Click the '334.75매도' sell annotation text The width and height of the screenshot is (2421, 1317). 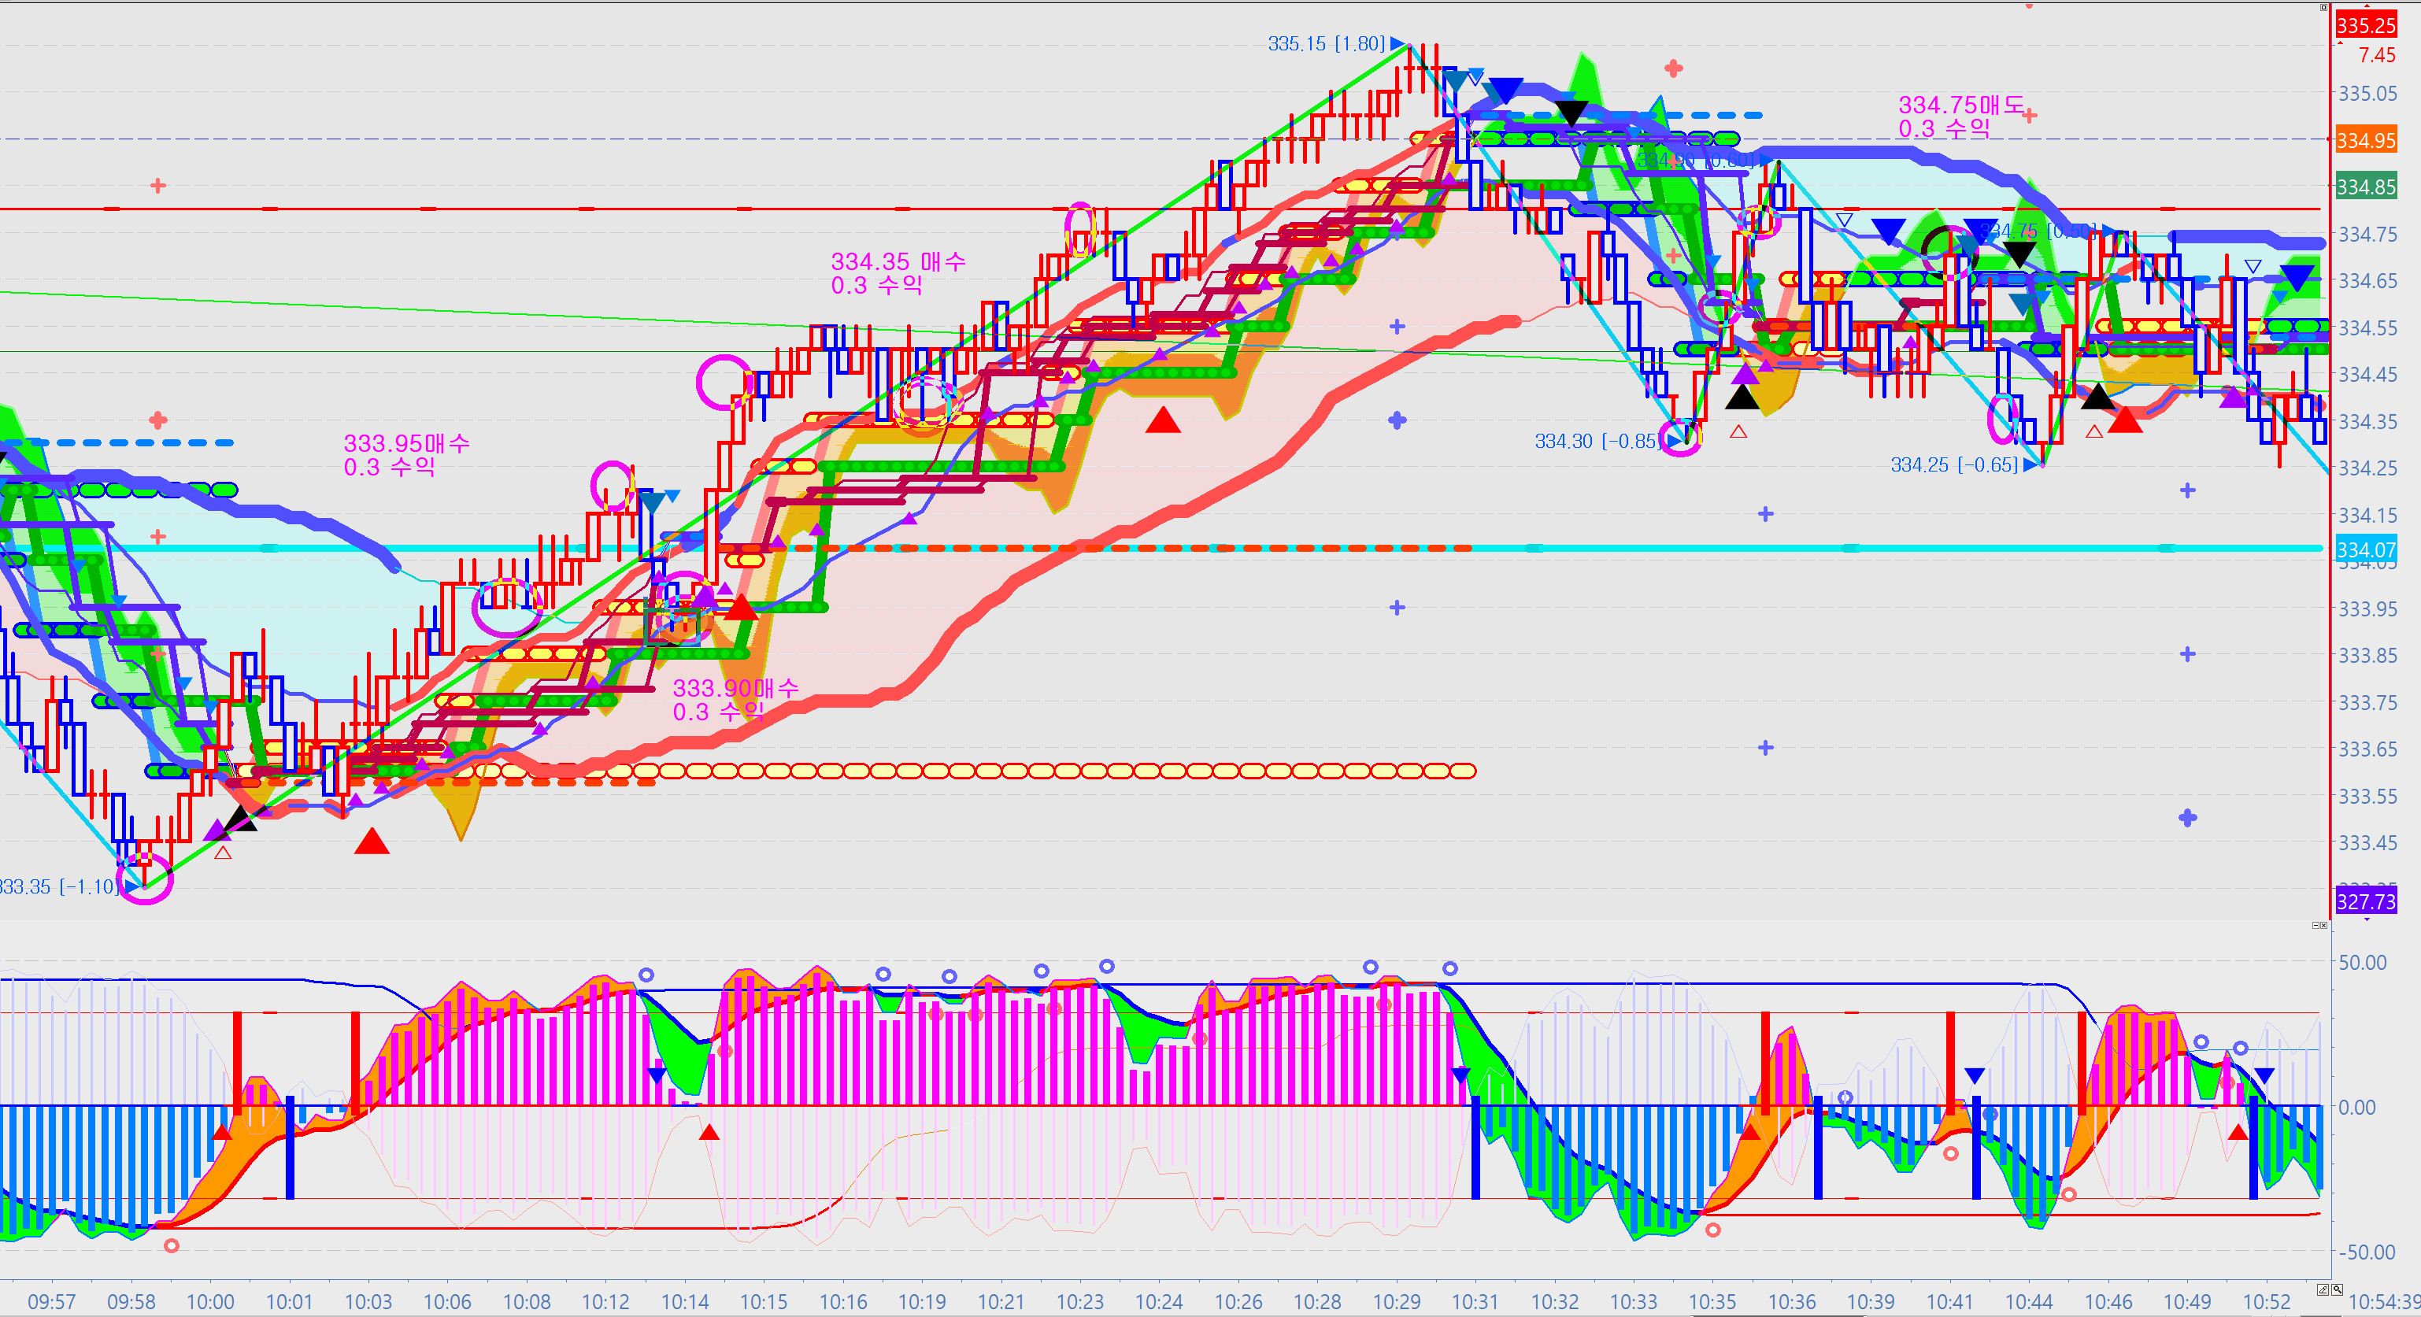[1960, 105]
